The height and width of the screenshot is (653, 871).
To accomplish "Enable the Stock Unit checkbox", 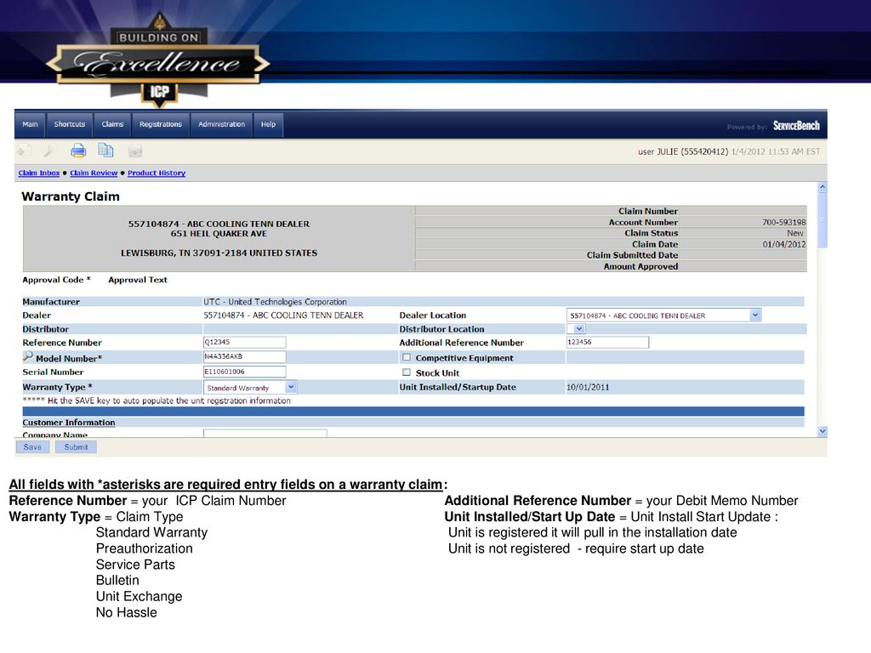I will 407,372.
